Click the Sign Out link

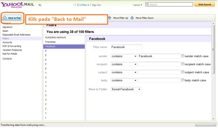(96, 5)
